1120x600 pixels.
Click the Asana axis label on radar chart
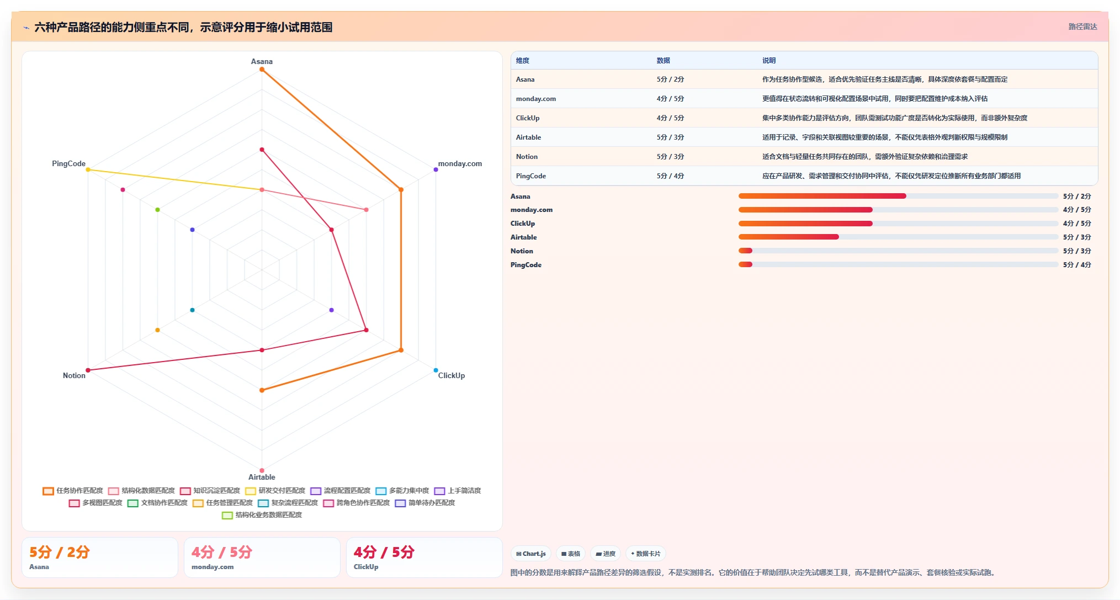(x=262, y=61)
